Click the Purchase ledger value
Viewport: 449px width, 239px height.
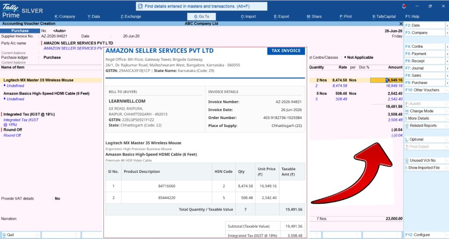(x=52, y=57)
